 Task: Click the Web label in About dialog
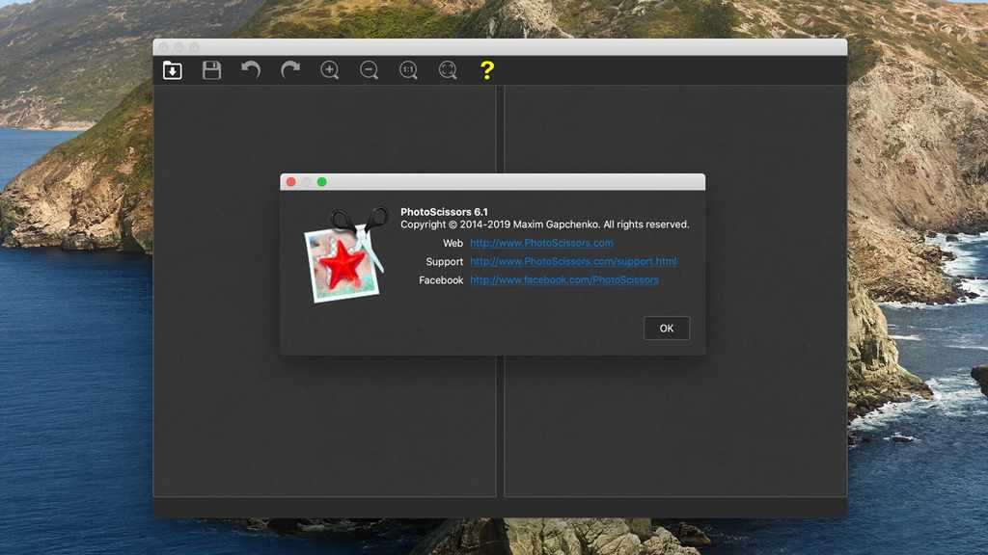pyautogui.click(x=453, y=243)
